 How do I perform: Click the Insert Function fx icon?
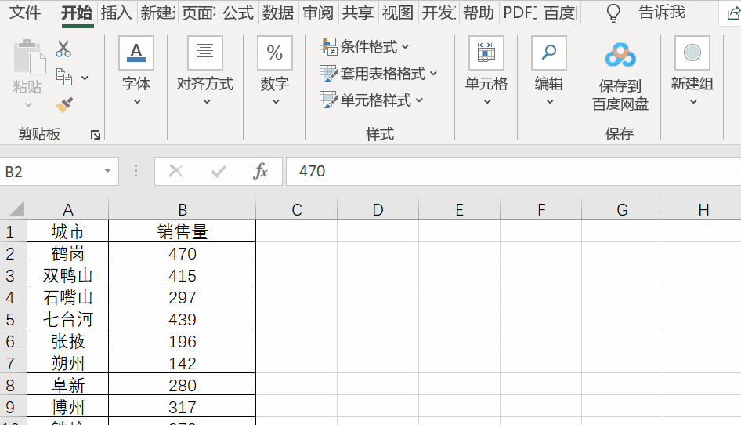click(260, 171)
